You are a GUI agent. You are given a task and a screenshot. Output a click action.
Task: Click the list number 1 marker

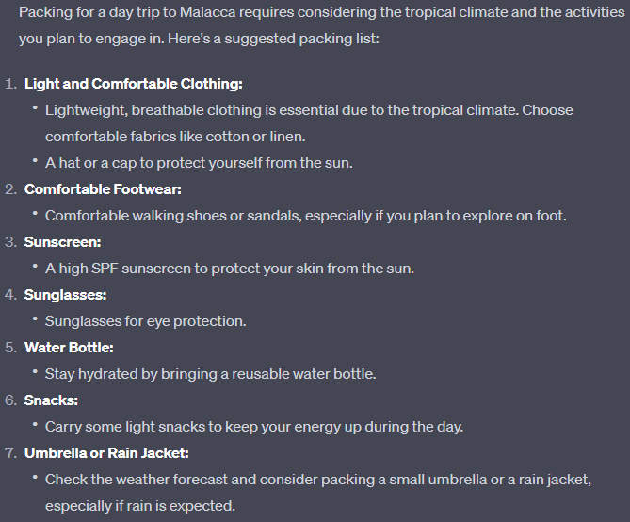(11, 84)
